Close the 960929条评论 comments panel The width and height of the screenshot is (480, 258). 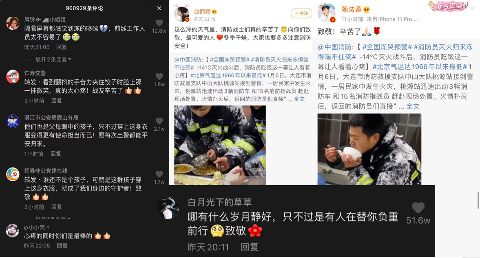pyautogui.click(x=159, y=8)
